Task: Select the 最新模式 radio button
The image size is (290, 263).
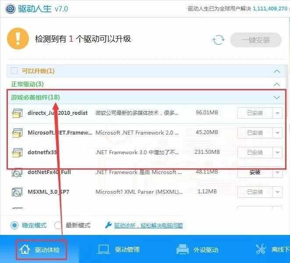Action: tap(58, 225)
